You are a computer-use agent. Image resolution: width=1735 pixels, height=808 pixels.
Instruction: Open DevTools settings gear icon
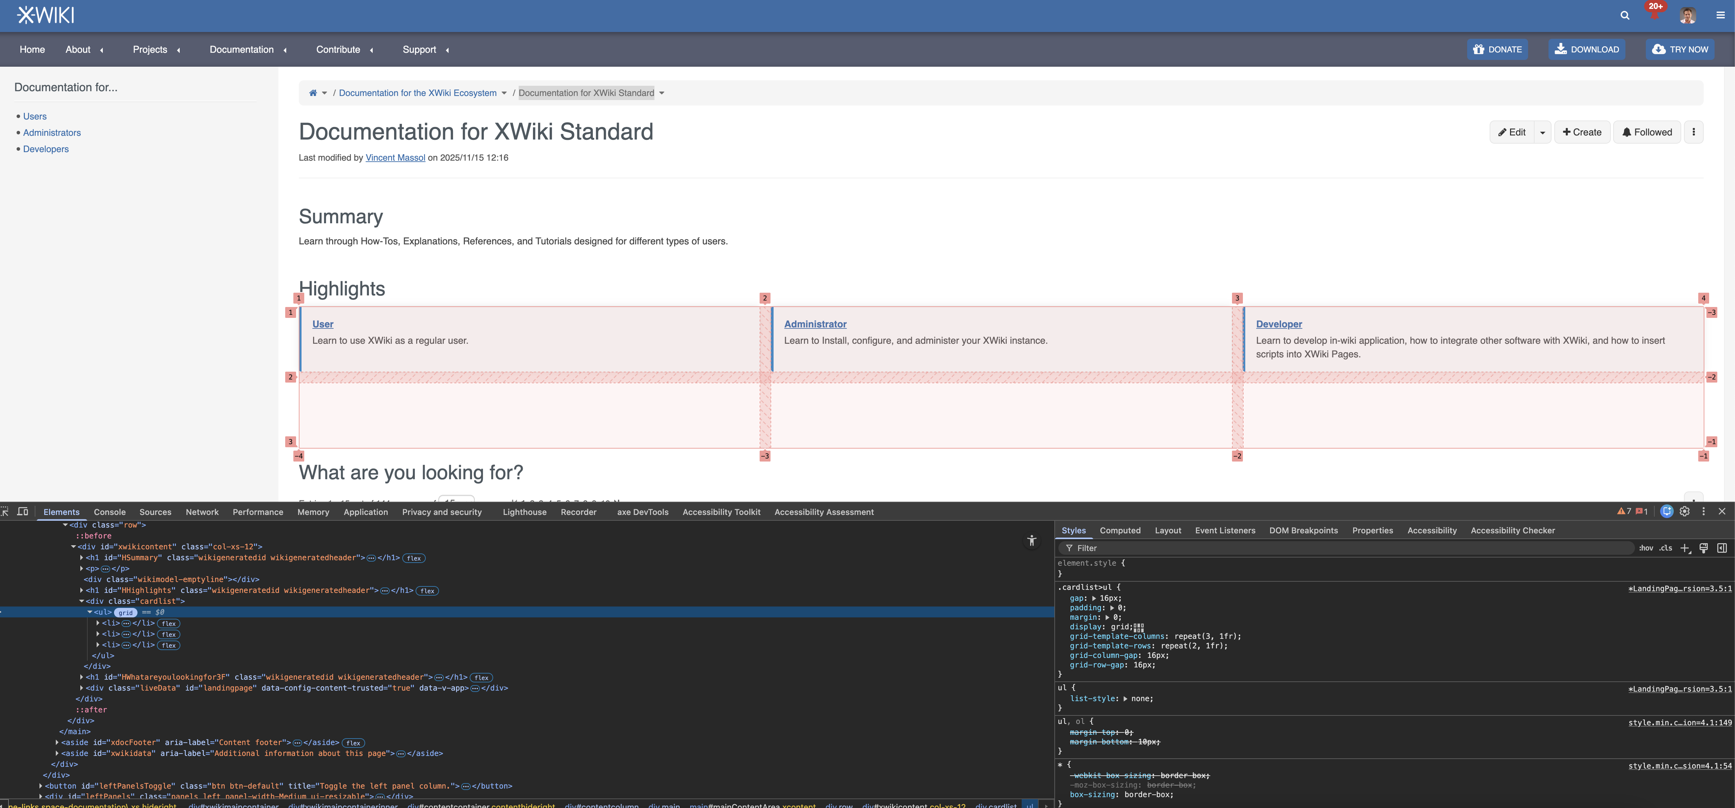(1685, 512)
